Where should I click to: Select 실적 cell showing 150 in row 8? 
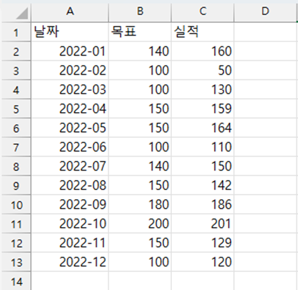click(203, 166)
